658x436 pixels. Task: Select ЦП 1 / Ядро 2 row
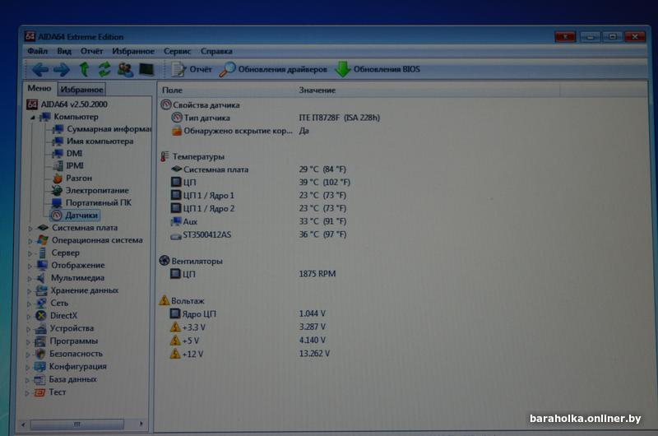(258, 209)
